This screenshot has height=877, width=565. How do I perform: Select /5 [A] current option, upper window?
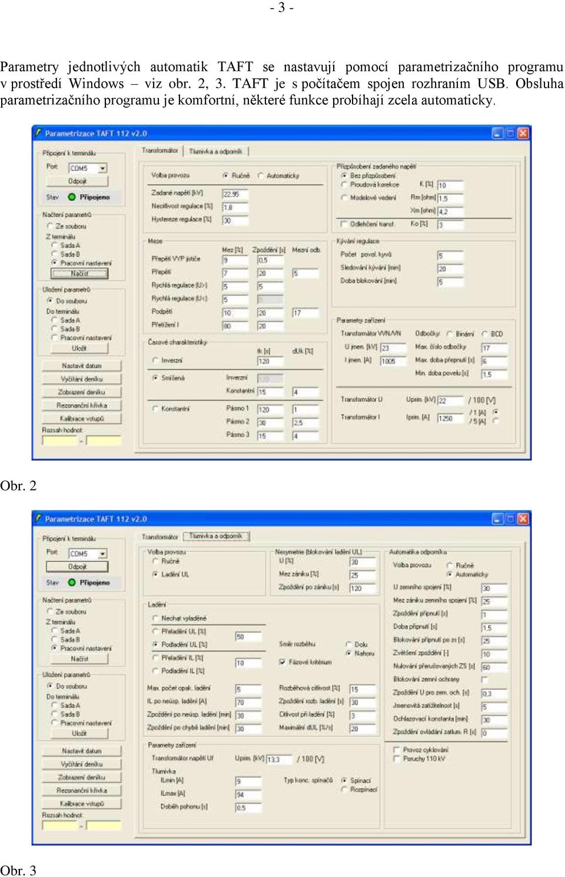[x=496, y=421]
